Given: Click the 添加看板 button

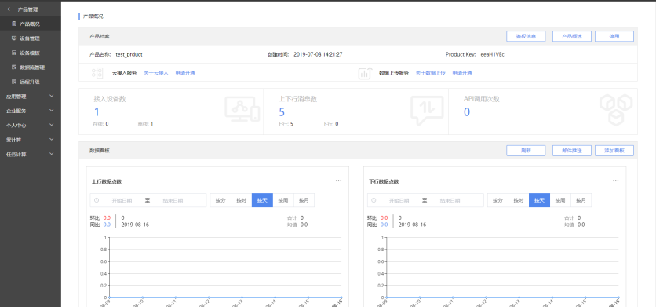Looking at the screenshot, I should point(614,151).
